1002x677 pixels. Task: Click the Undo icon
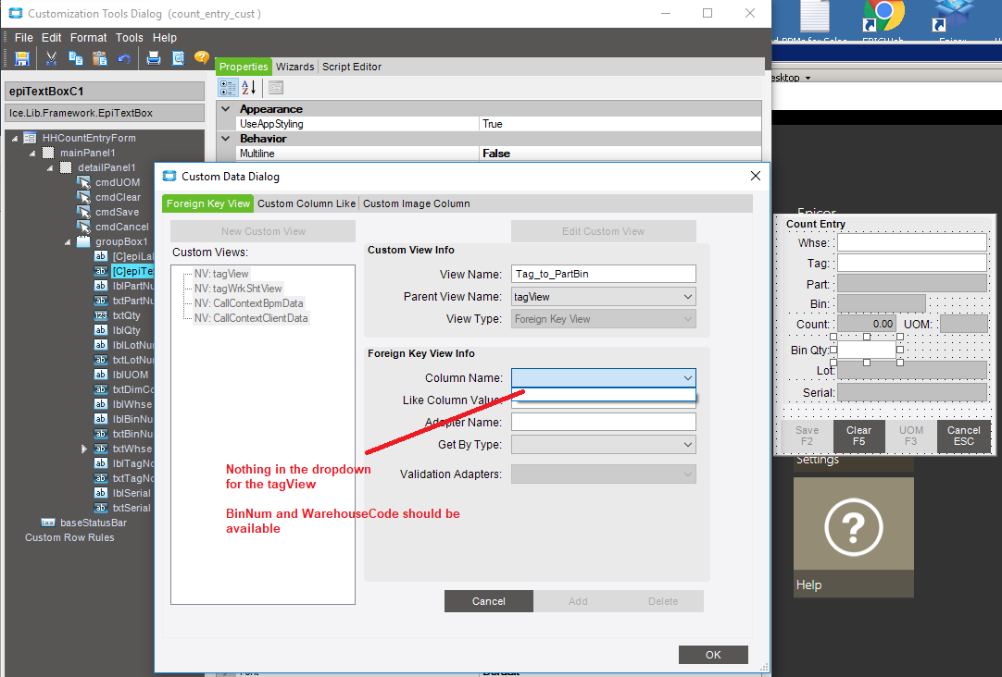pyautogui.click(x=125, y=57)
